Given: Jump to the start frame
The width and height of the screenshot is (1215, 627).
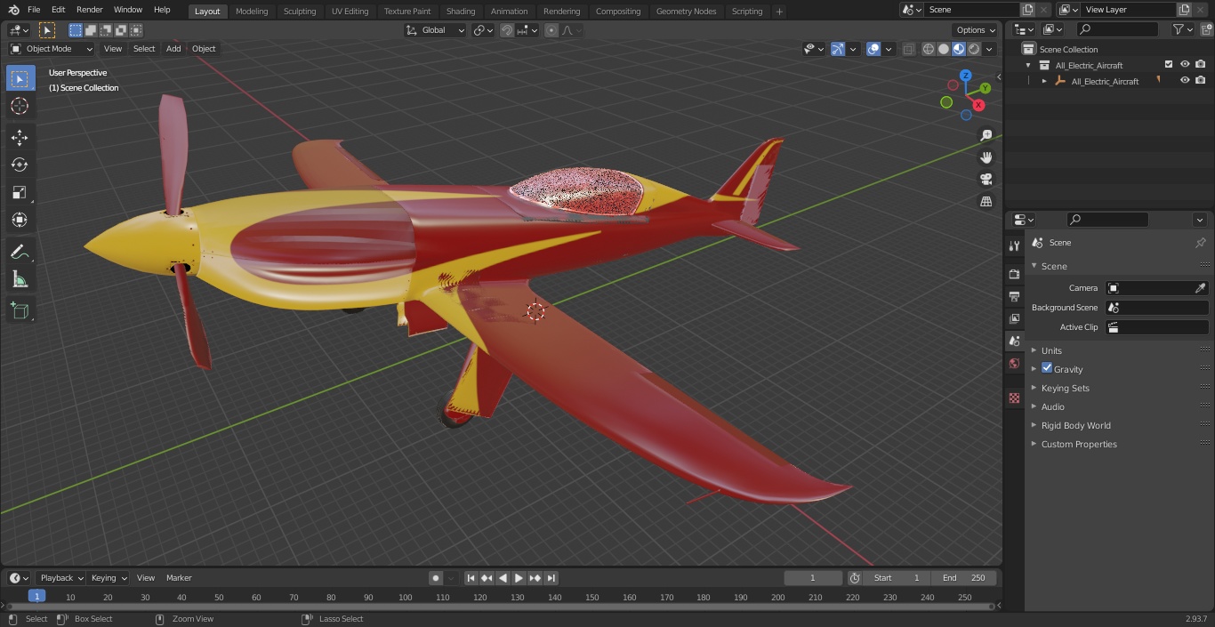Looking at the screenshot, I should click(x=471, y=578).
